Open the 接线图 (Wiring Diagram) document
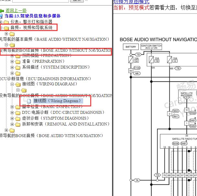197x196 pixels. pos(57,101)
